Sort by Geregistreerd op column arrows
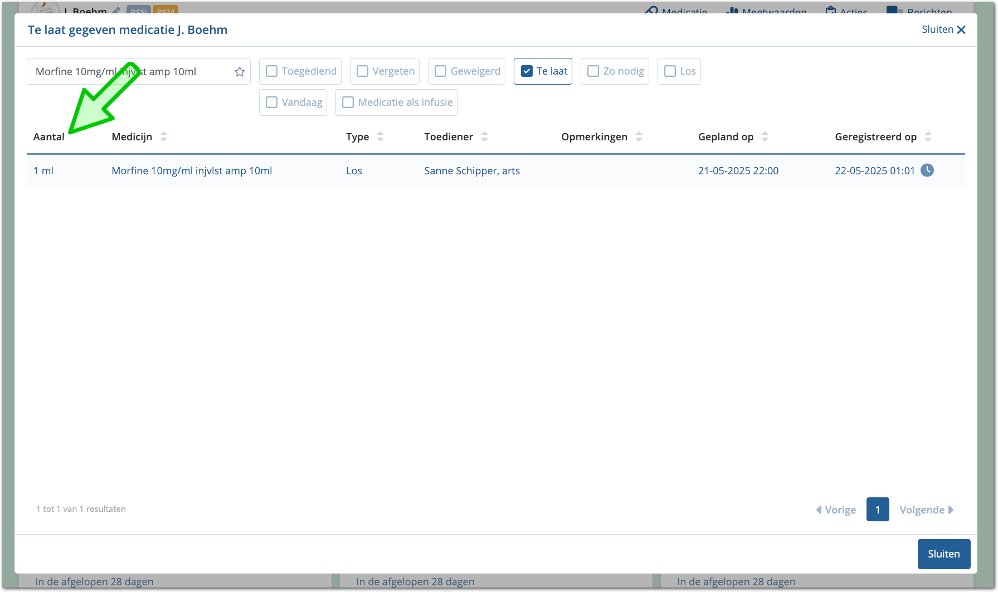This screenshot has width=998, height=592. tap(928, 137)
